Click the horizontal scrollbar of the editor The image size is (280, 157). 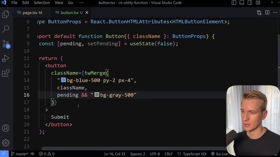coord(134,148)
